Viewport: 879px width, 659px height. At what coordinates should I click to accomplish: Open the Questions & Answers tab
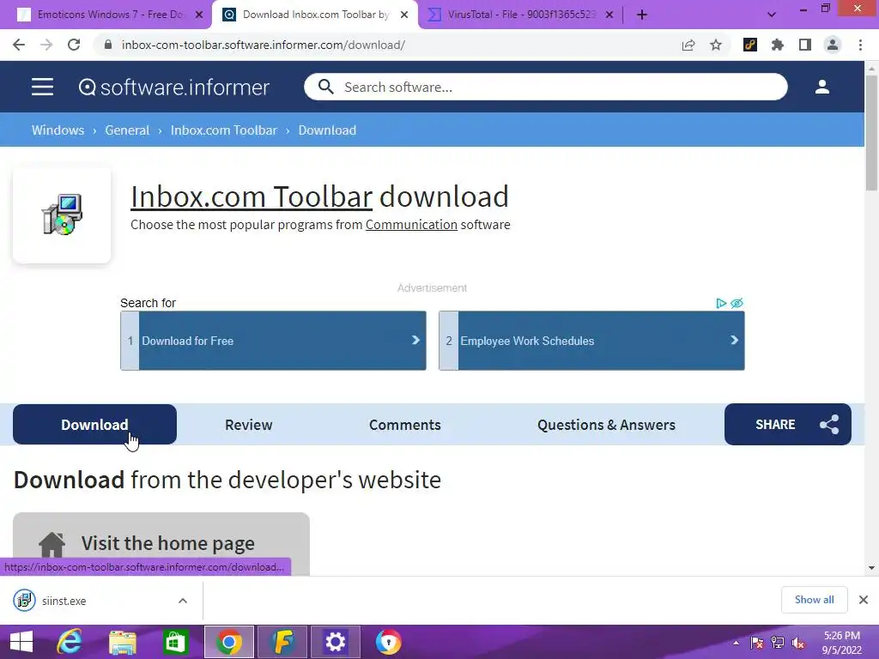click(606, 425)
